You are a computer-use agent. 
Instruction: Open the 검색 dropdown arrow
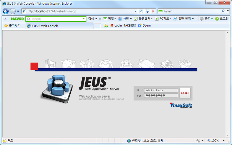coord(96,19)
